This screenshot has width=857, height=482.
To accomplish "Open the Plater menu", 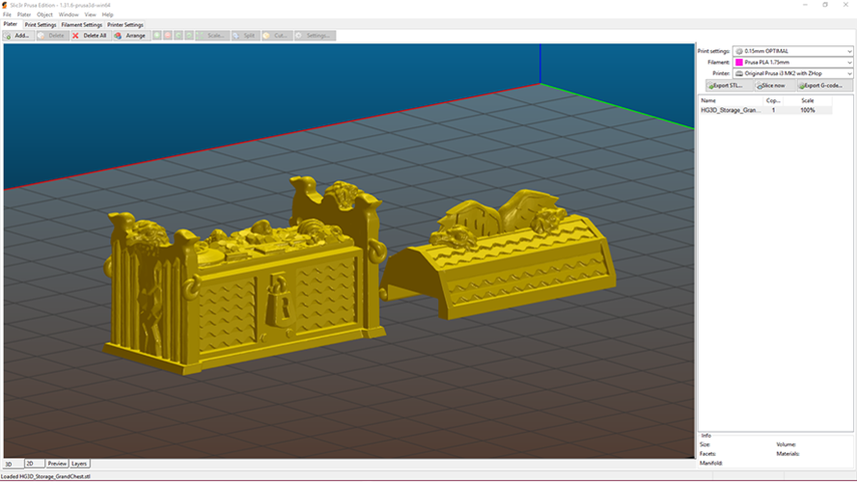I will pos(24,14).
